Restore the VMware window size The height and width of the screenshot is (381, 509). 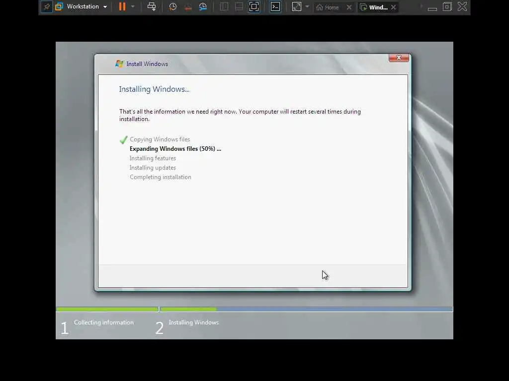447,7
